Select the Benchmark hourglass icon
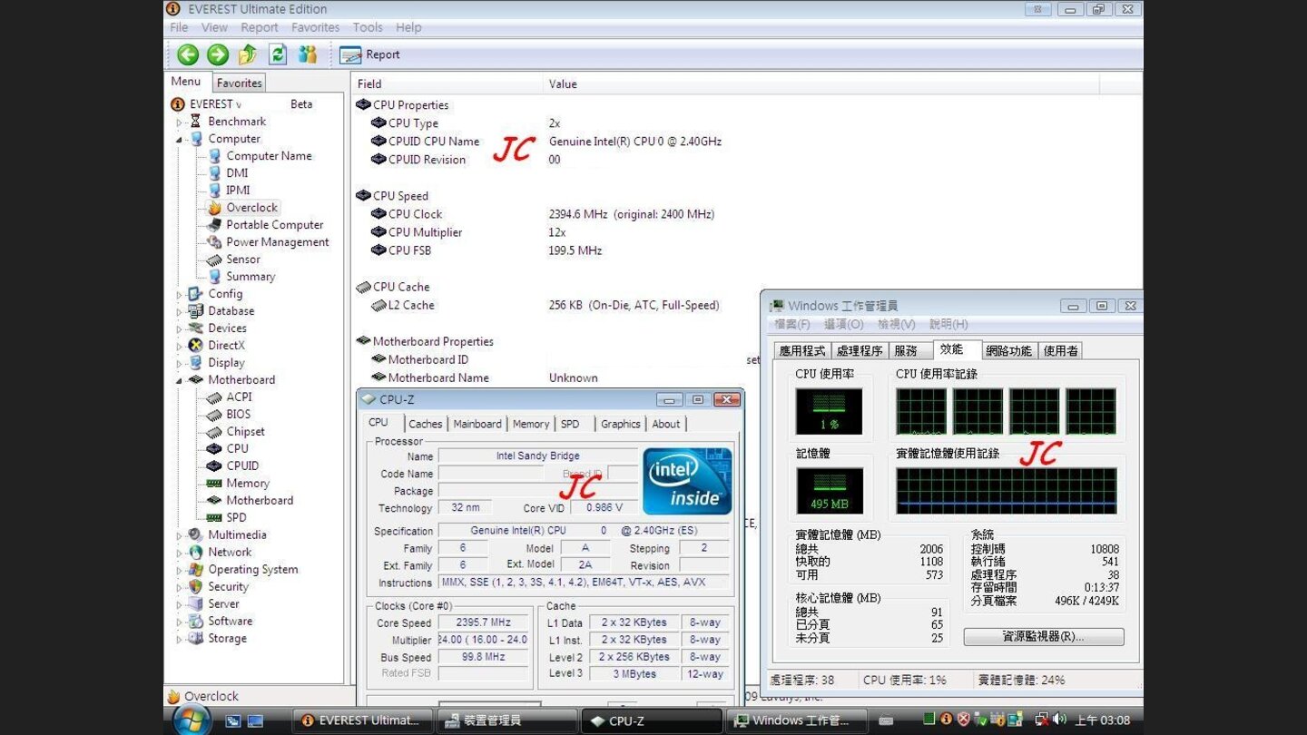 (x=195, y=122)
